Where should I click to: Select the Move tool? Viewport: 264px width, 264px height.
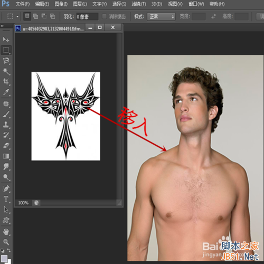[6, 40]
